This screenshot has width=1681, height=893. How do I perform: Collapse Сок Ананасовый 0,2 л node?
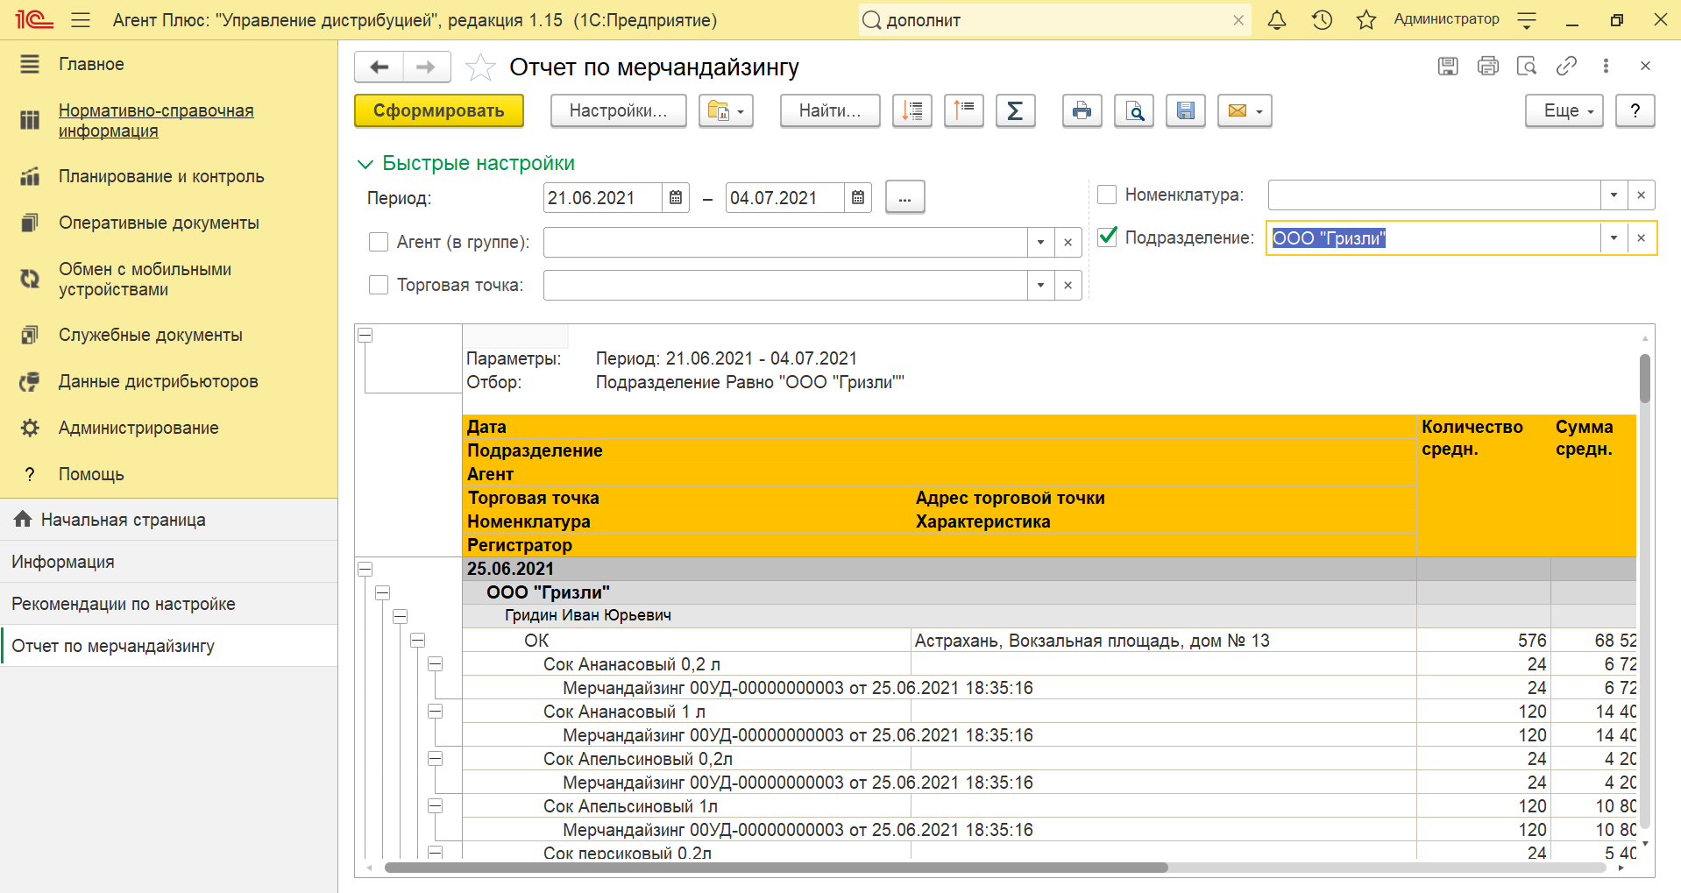(436, 664)
